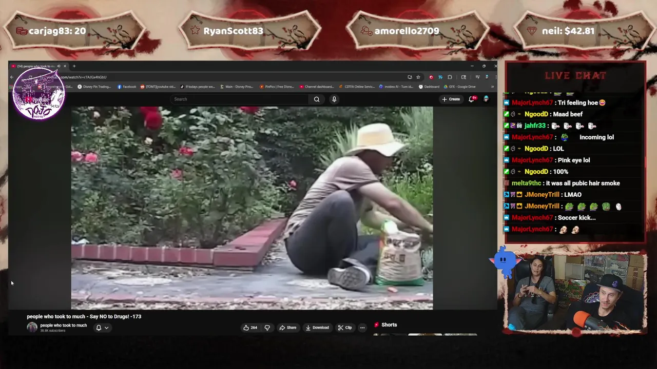Image resolution: width=657 pixels, height=369 pixels.
Task: Open '[TOMT]youtube vid...' Reddit bookmark
Action: (158, 87)
